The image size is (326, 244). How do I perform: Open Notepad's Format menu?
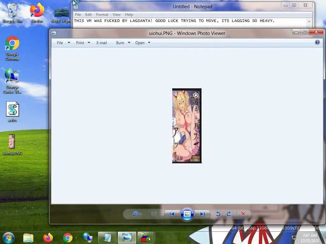[x=102, y=15]
